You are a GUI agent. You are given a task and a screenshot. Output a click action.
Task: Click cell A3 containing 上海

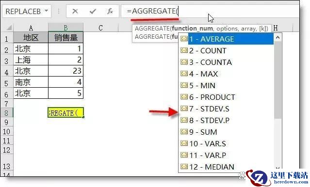31,60
